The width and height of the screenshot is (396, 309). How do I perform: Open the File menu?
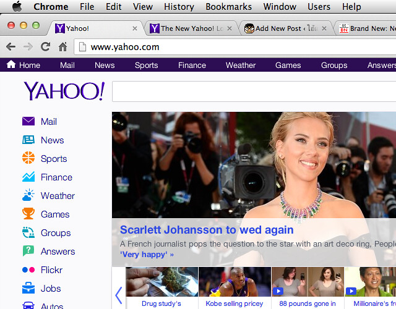click(x=87, y=7)
